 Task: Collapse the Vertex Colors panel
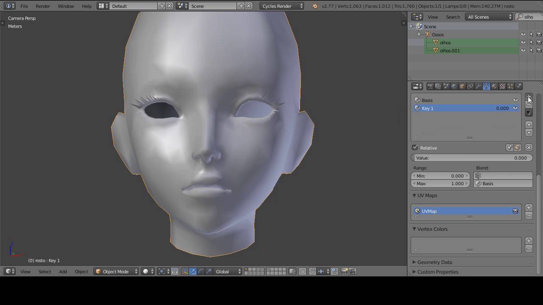(414, 229)
